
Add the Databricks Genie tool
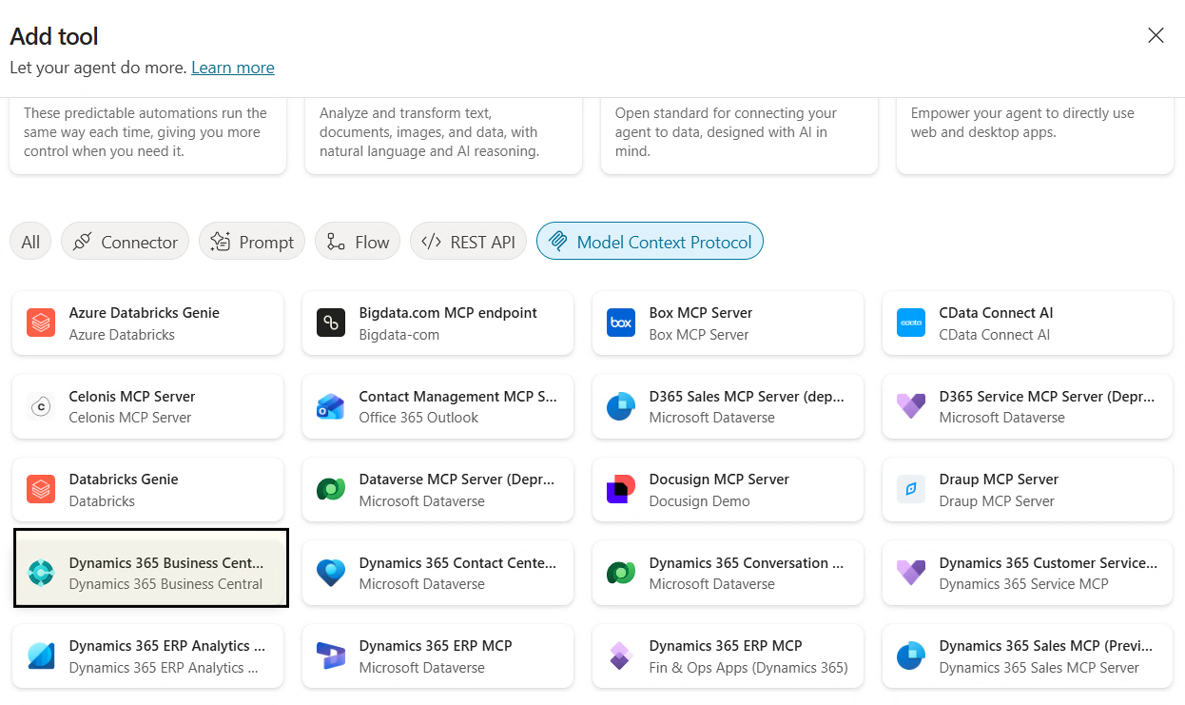[x=147, y=490]
